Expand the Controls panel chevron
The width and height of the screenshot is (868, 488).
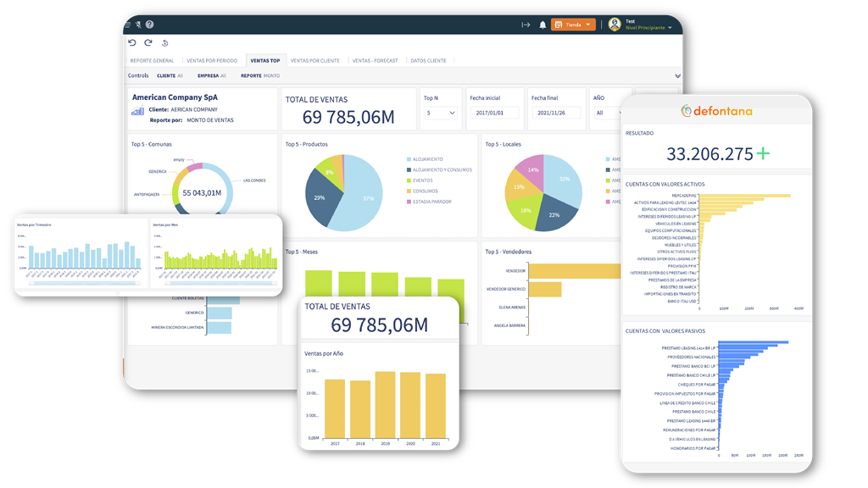point(677,75)
